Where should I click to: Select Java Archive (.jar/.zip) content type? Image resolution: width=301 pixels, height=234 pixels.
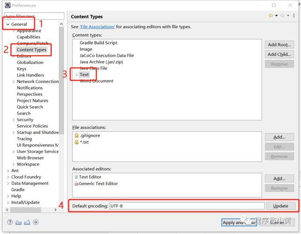pyautogui.click(x=101, y=62)
